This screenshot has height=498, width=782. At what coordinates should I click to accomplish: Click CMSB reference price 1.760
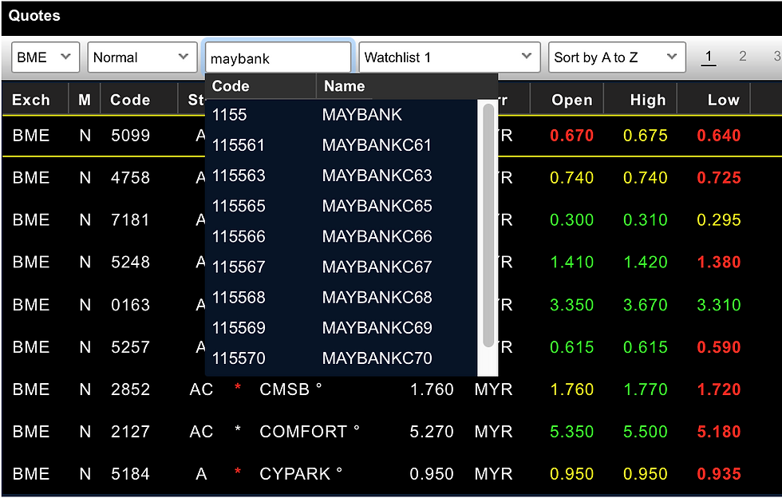point(432,389)
